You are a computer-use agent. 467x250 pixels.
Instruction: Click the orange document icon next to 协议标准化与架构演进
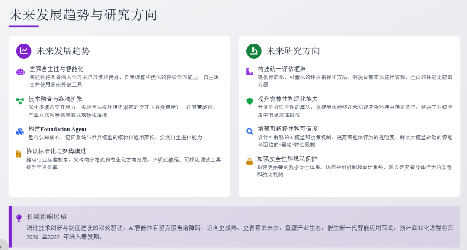tap(19, 154)
